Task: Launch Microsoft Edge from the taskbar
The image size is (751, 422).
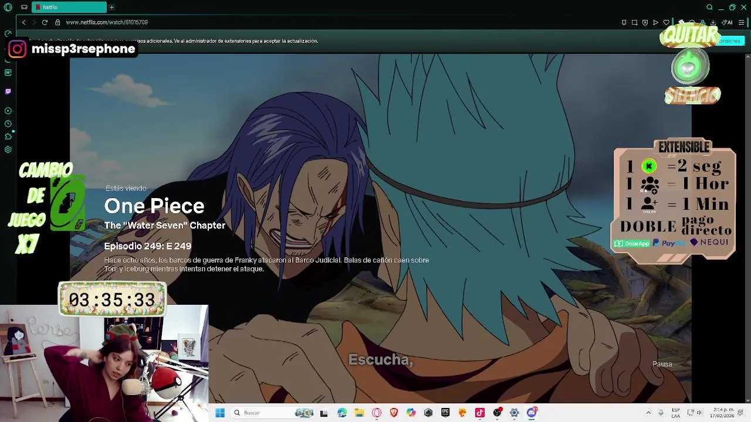Action: (342, 413)
